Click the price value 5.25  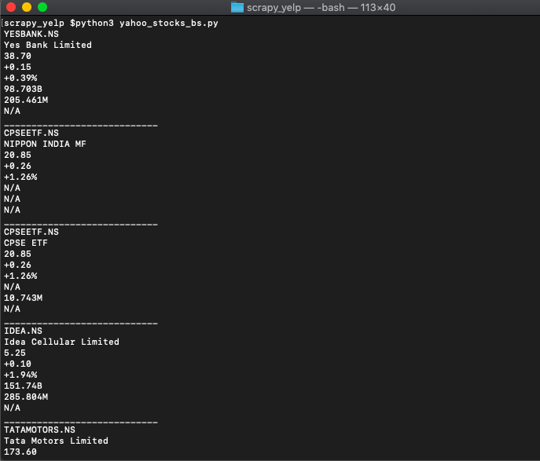(15, 353)
